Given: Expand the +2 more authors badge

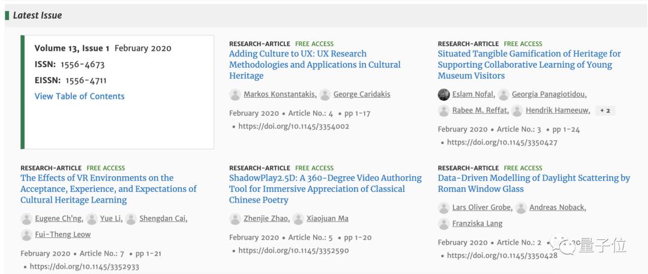Looking at the screenshot, I should click(x=605, y=110).
